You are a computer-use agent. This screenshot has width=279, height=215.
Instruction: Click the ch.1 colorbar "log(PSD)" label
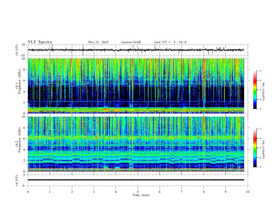click(264, 92)
